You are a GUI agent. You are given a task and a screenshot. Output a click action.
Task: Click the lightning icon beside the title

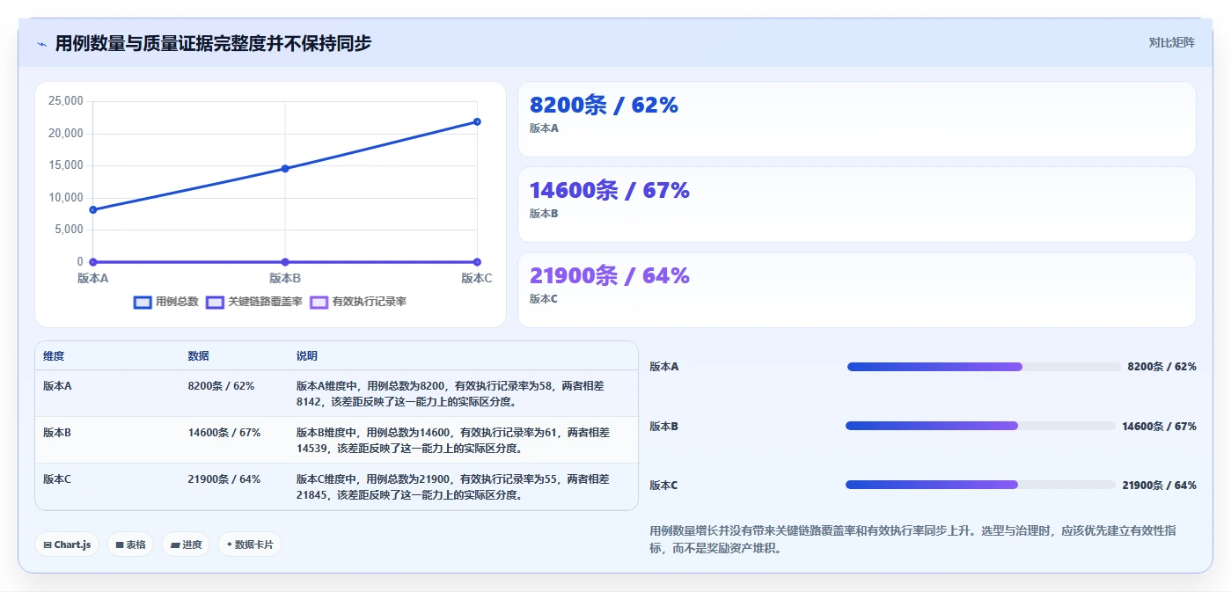coord(42,43)
